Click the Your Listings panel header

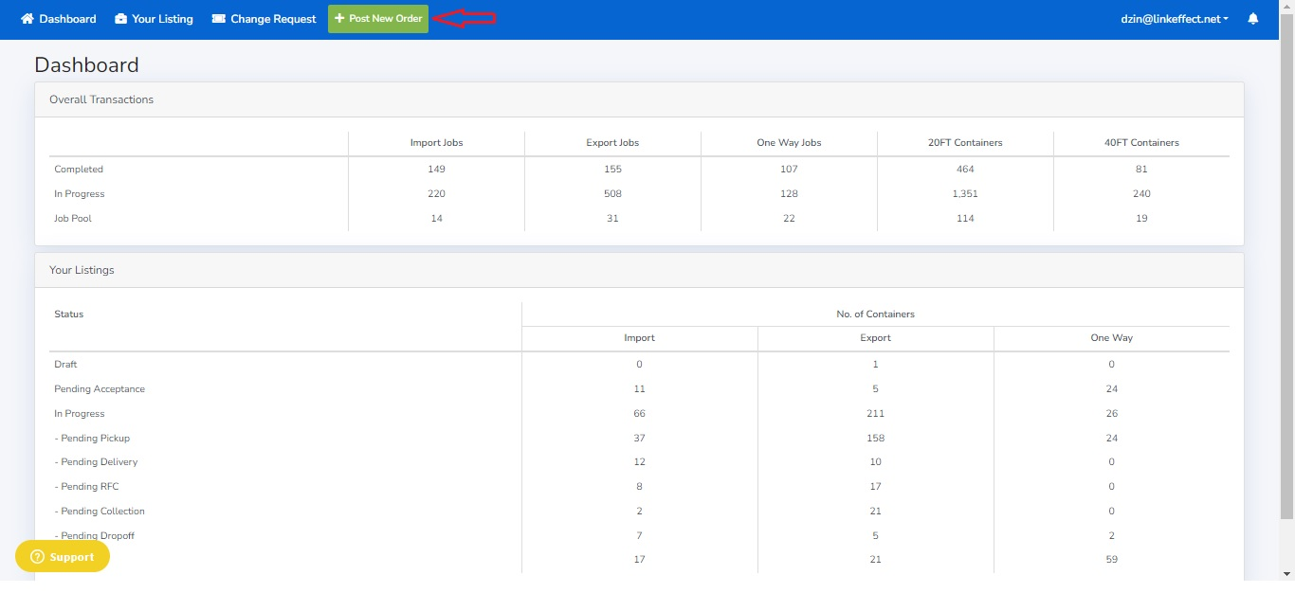coord(82,270)
